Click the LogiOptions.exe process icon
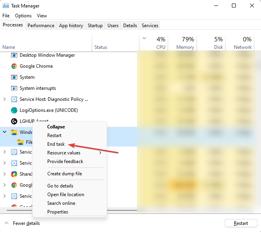This screenshot has width=261, height=232. [x=14, y=110]
